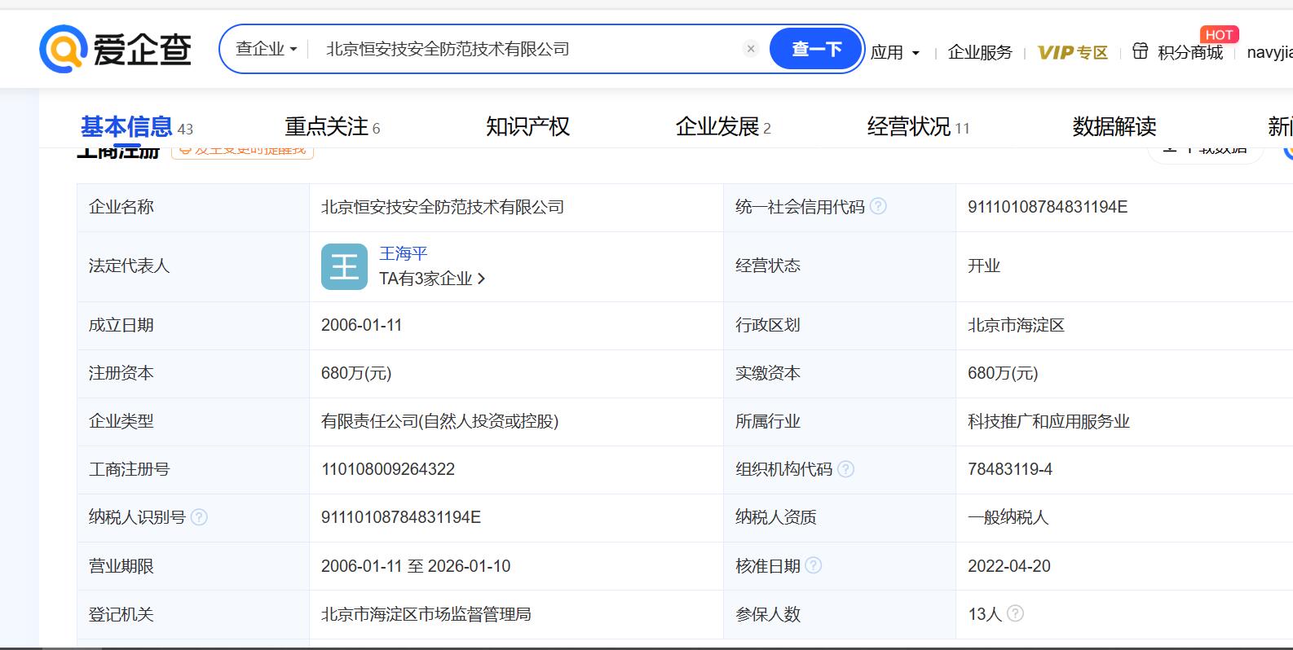This screenshot has width=1293, height=650.
Task: Click 一般纳税人 taxpayer qualification value
Action: 1008,517
